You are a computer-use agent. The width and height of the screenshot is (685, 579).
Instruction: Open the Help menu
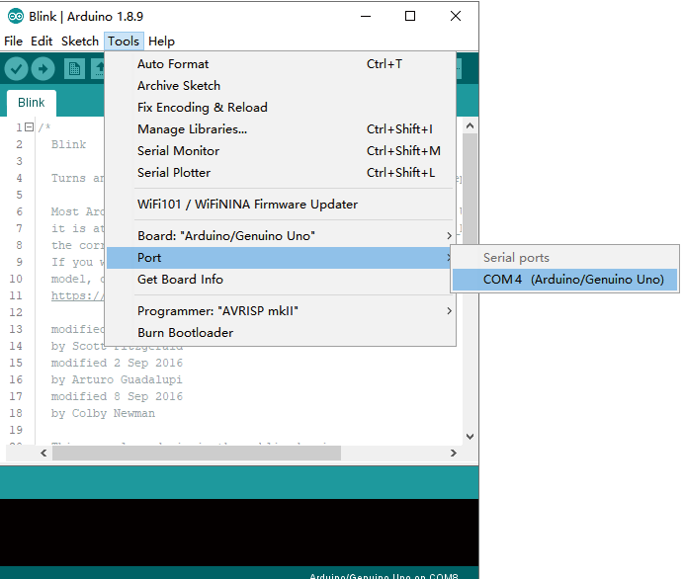click(x=161, y=41)
